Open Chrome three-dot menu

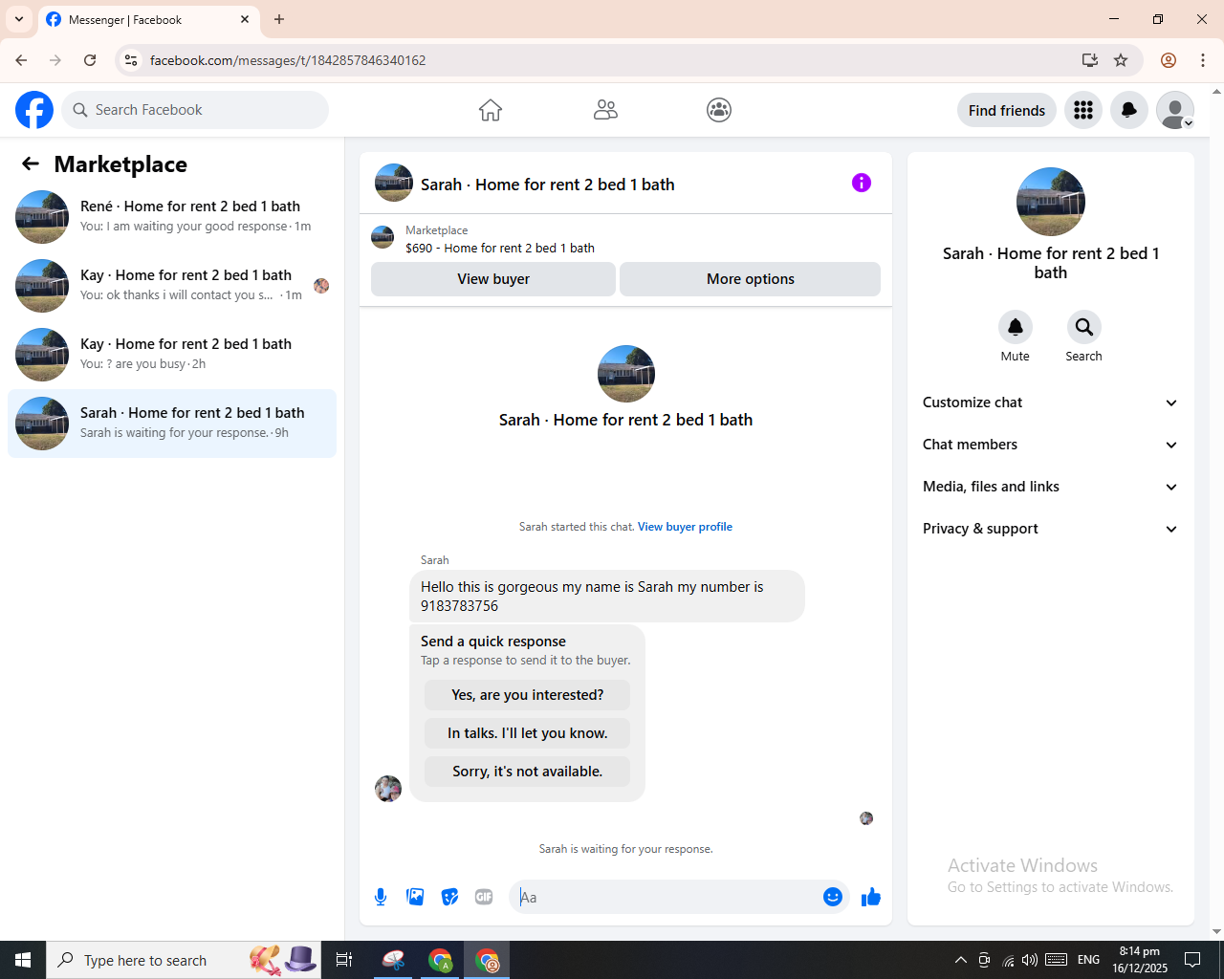click(1203, 60)
